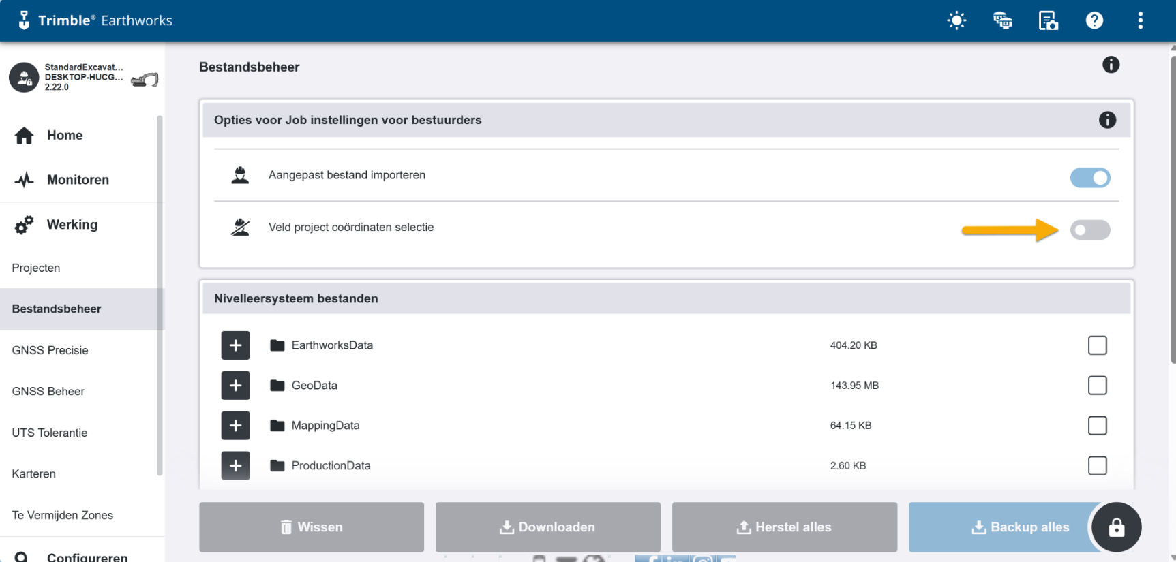
Task: Click the locked document icon in header
Action: pyautogui.click(x=1048, y=20)
